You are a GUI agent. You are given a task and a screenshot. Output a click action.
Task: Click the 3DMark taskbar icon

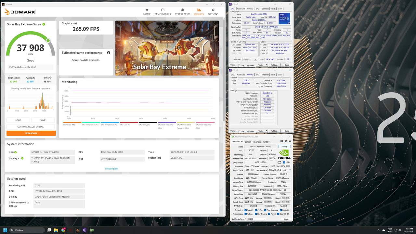(77, 230)
